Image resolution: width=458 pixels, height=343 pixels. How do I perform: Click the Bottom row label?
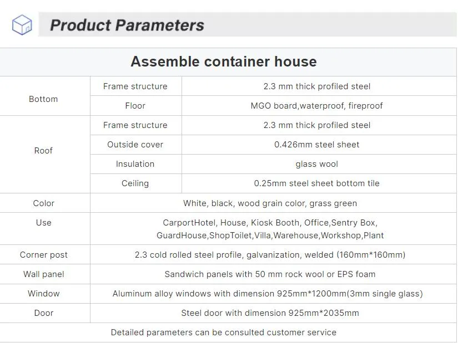pos(43,99)
